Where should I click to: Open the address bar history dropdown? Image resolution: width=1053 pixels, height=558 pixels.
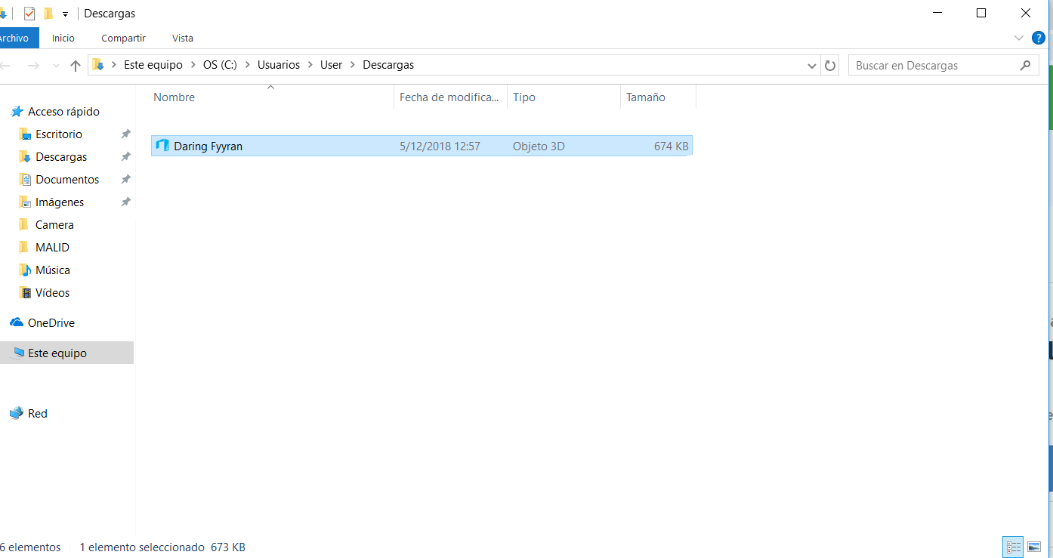[x=812, y=66]
